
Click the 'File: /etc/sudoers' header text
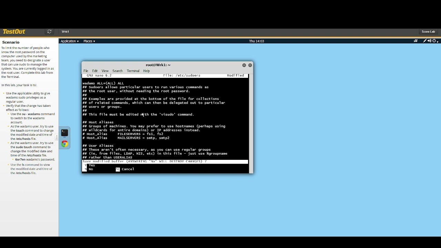[x=182, y=75]
